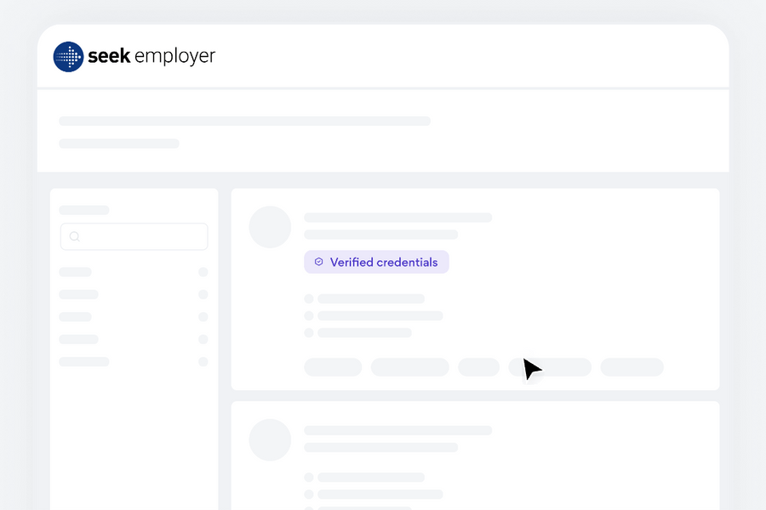The width and height of the screenshot is (766, 510).
Task: Click the first bullet dot in the top candidate card
Action: click(x=309, y=299)
